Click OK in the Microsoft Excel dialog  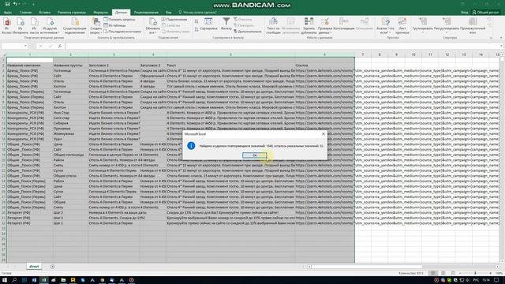tap(254, 155)
